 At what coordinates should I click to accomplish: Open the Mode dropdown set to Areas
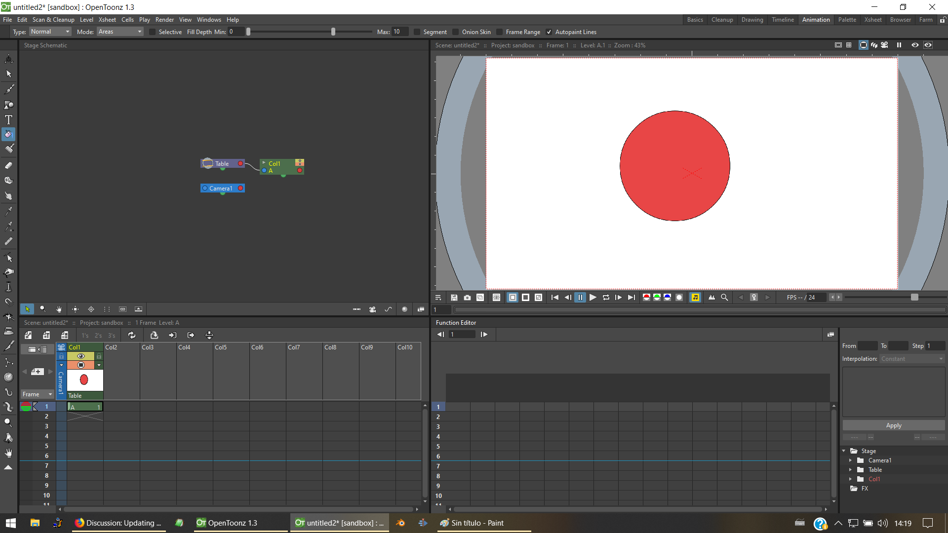[x=119, y=32]
